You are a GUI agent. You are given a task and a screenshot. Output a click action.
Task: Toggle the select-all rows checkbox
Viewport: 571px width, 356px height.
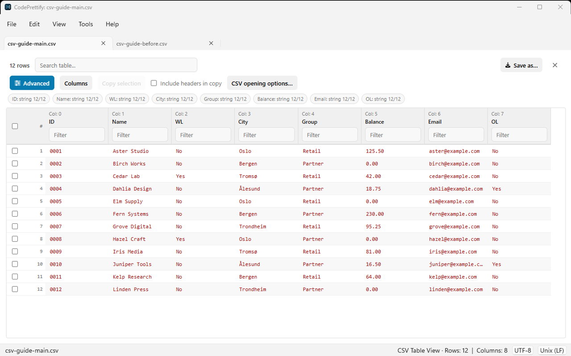[15, 126]
